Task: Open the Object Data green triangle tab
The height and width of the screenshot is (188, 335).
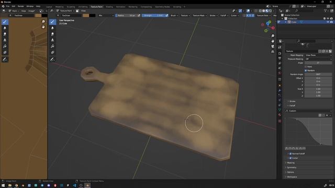Action: [280, 110]
